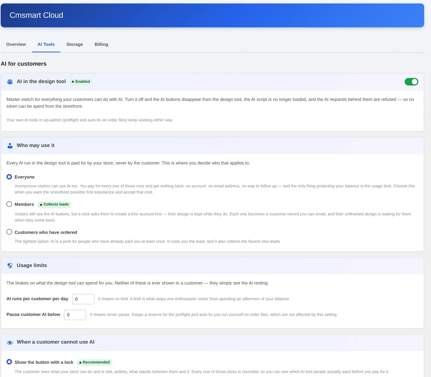Click 'Every AI run in the design tool' text
The width and height of the screenshot is (431, 377).
point(128,163)
